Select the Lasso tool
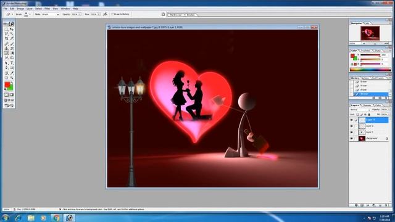 coord(7,33)
